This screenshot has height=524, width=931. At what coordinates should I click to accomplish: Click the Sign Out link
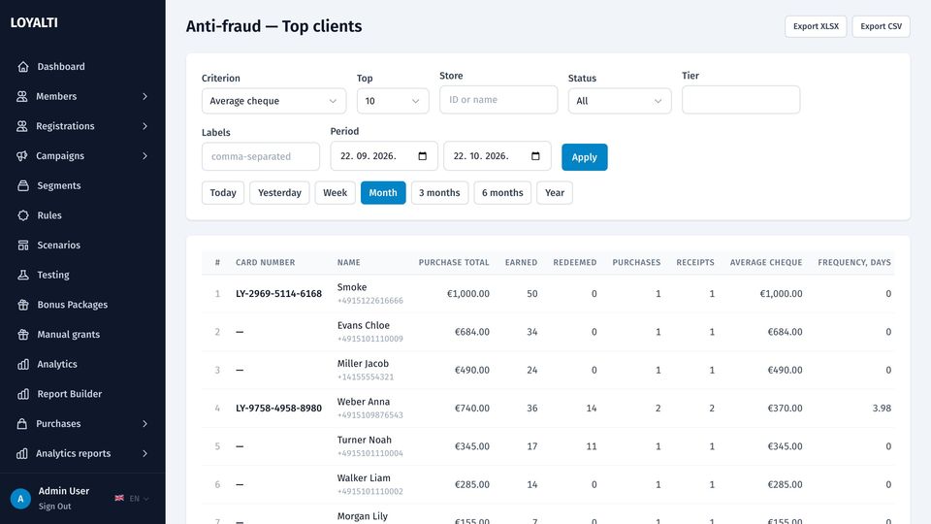(54, 507)
